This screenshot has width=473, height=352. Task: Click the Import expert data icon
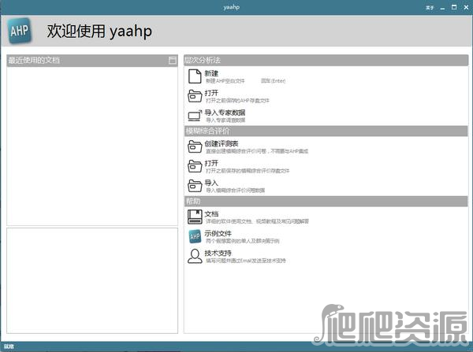[195, 116]
